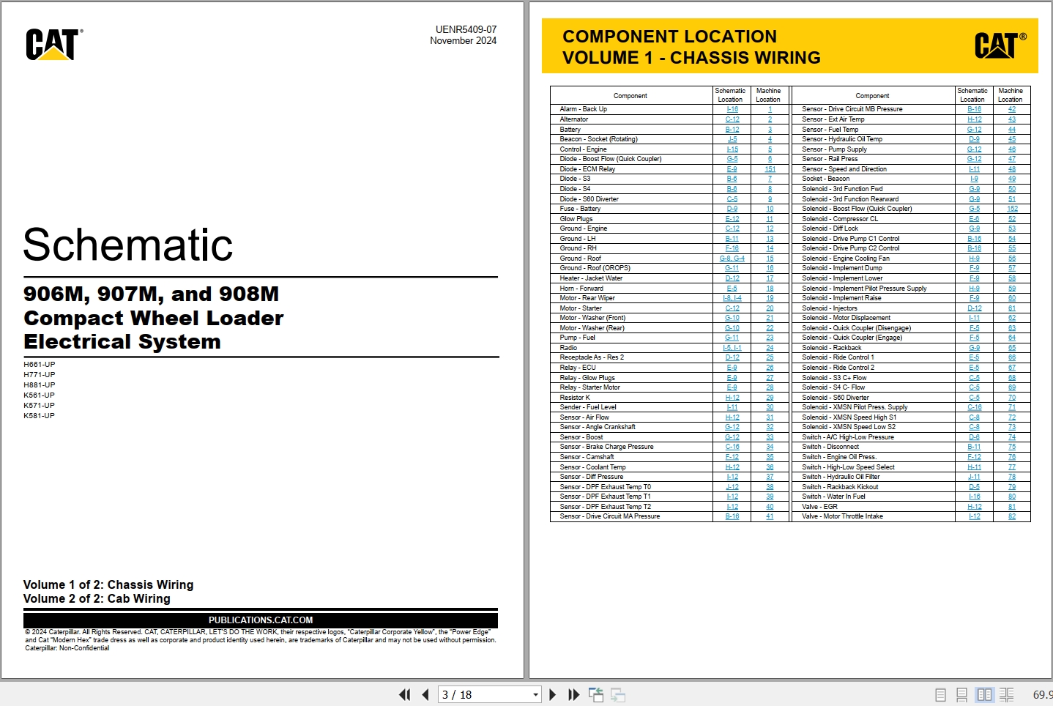Open the page number dropdown
Screen dimensions: 1053x706
pos(535,695)
